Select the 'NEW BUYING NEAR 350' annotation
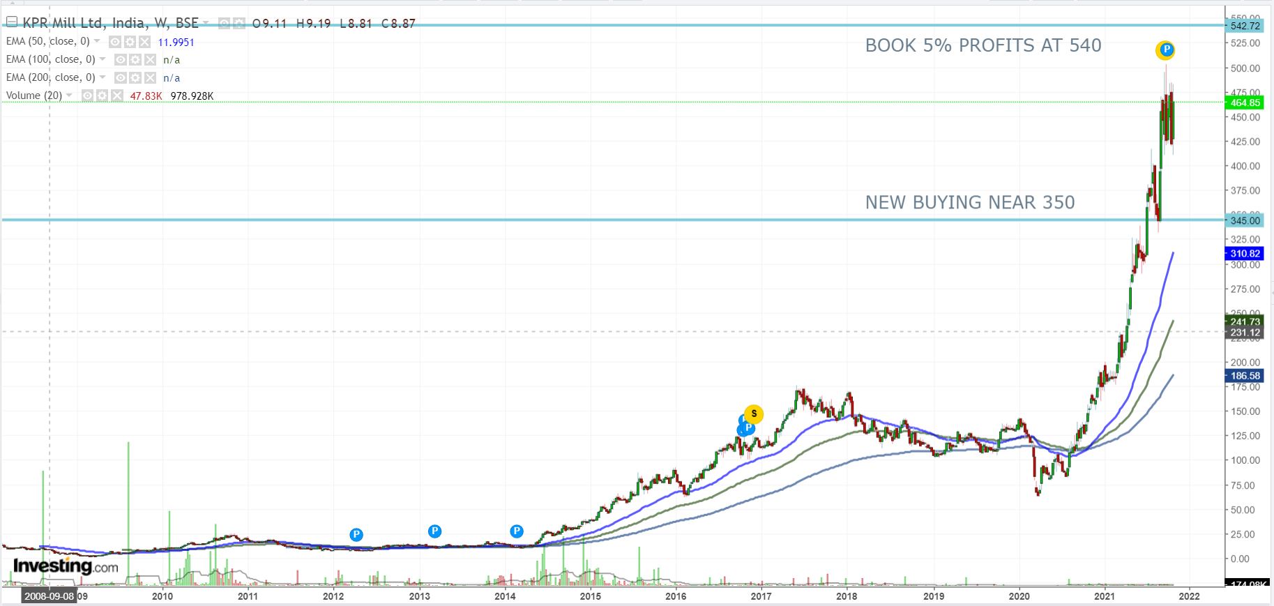 tap(970, 202)
